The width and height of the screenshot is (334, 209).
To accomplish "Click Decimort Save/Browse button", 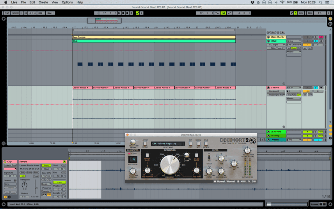I will coord(206,143).
